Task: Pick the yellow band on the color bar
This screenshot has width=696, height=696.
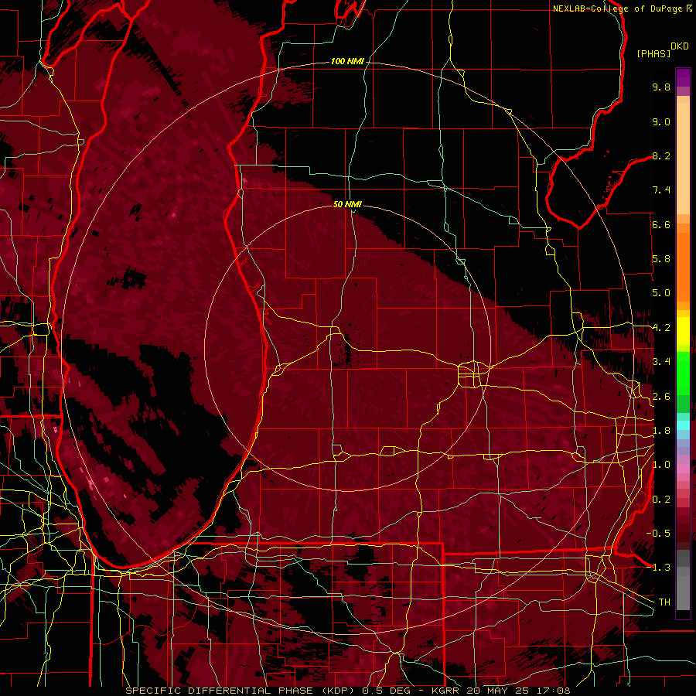Action: [x=683, y=331]
